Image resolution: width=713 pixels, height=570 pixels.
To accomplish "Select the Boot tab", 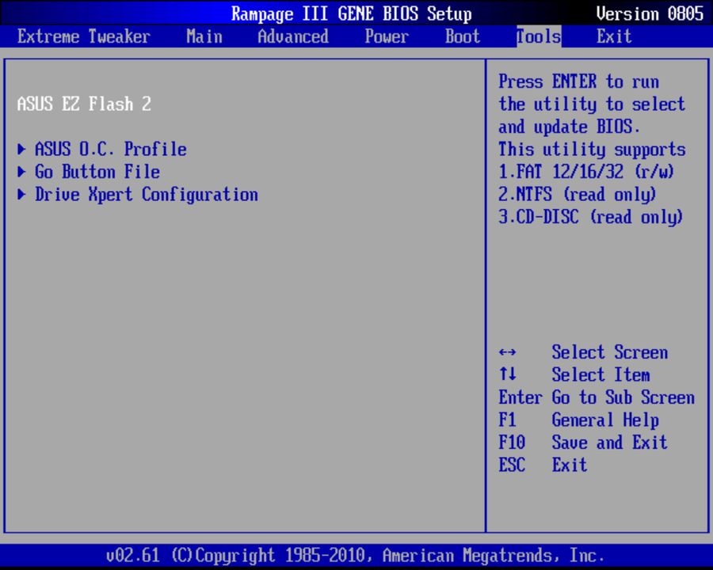I will click(x=463, y=36).
